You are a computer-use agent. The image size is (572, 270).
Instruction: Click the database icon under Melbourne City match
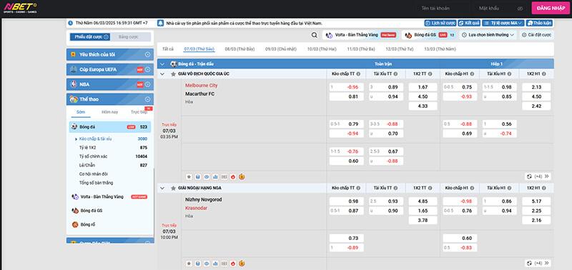(198, 176)
